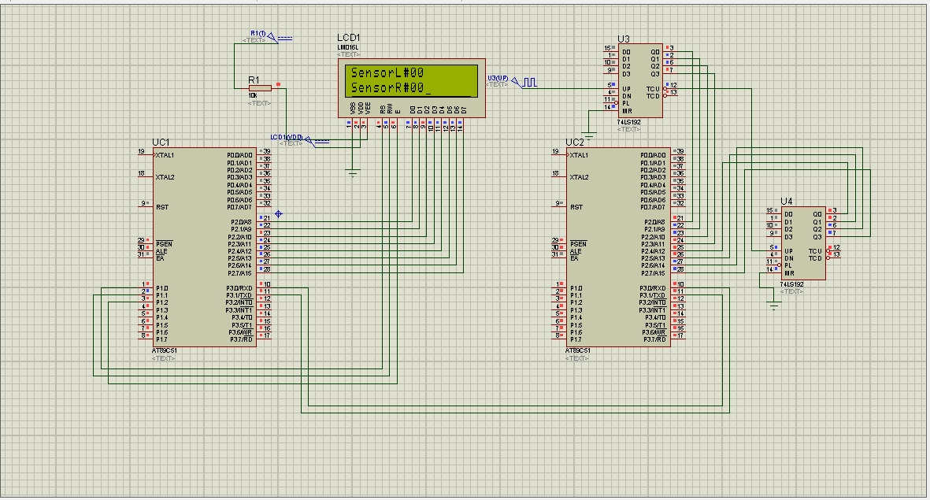Click the UC2 reference label

point(575,143)
